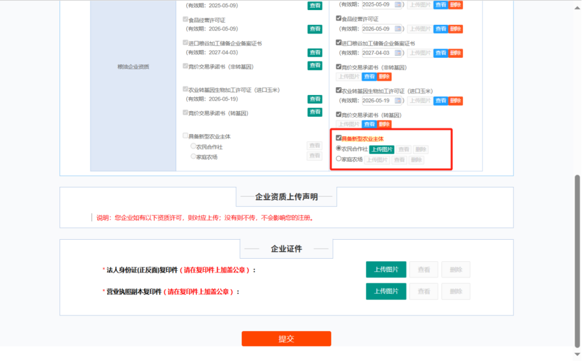Viewport: 582px width, 361px height.
Task: Open calendar icon for 2026-05-09 date field
Action: coord(398,29)
